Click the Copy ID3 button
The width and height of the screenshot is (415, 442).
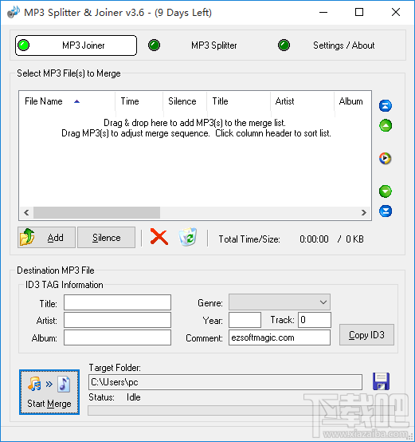point(366,334)
